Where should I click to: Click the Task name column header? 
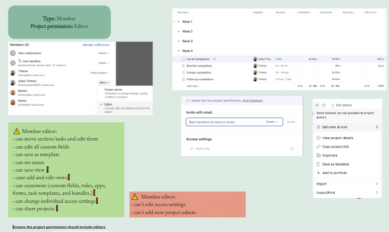(x=183, y=12)
